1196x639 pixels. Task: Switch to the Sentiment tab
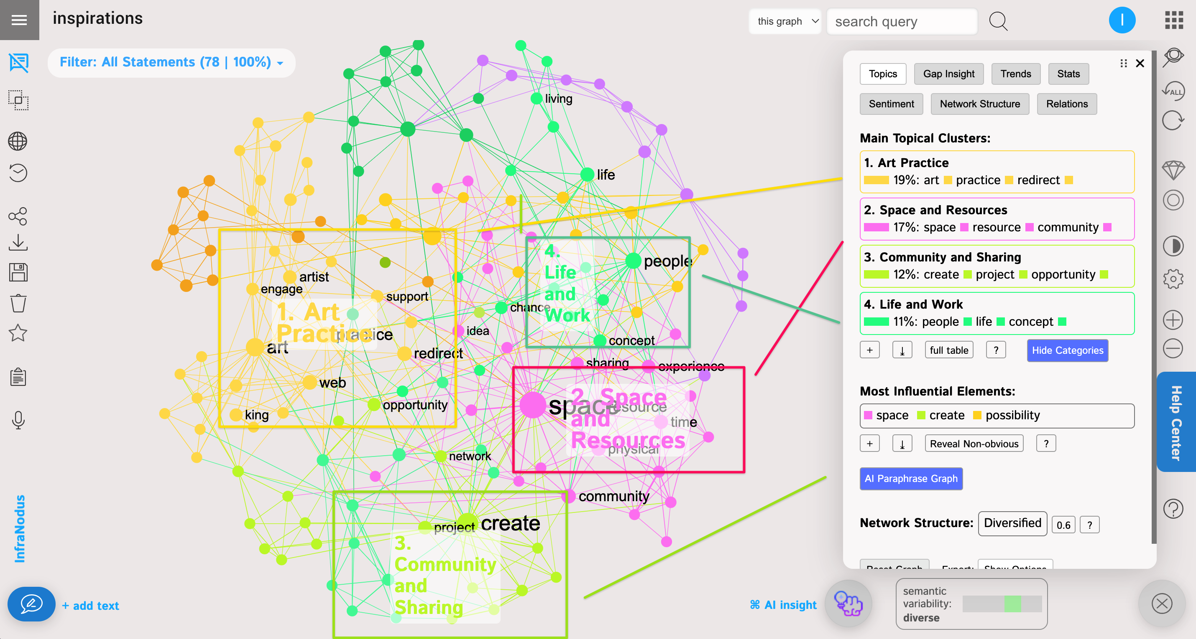point(891,104)
